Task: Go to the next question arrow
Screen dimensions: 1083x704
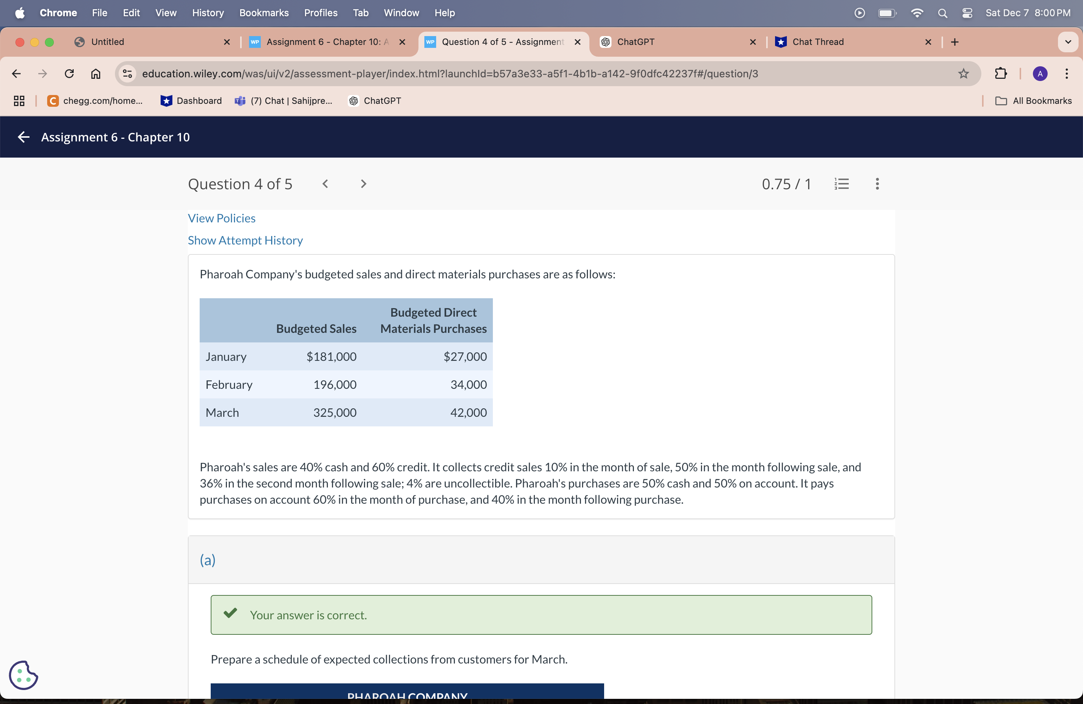Action: pos(363,184)
